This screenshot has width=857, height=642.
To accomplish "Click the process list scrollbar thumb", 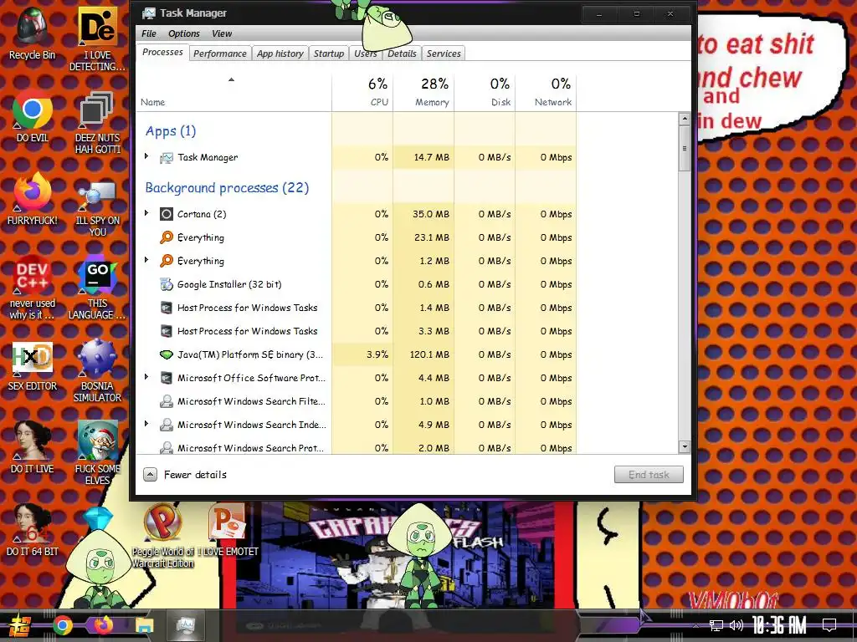I will [x=685, y=149].
